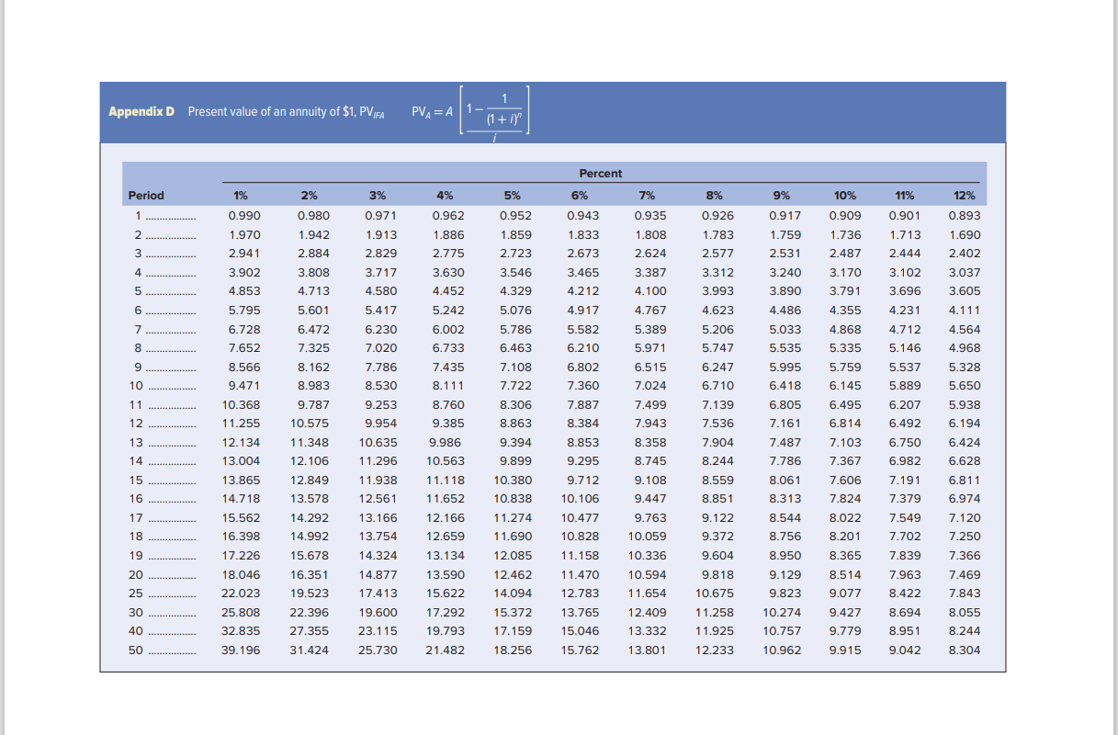Click value 8.566 in period 9 row
This screenshot has width=1118, height=735.
tap(243, 367)
